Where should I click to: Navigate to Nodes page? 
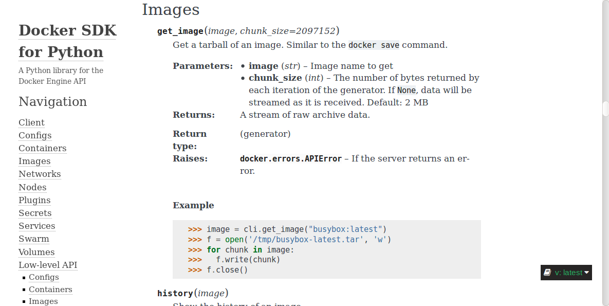32,187
